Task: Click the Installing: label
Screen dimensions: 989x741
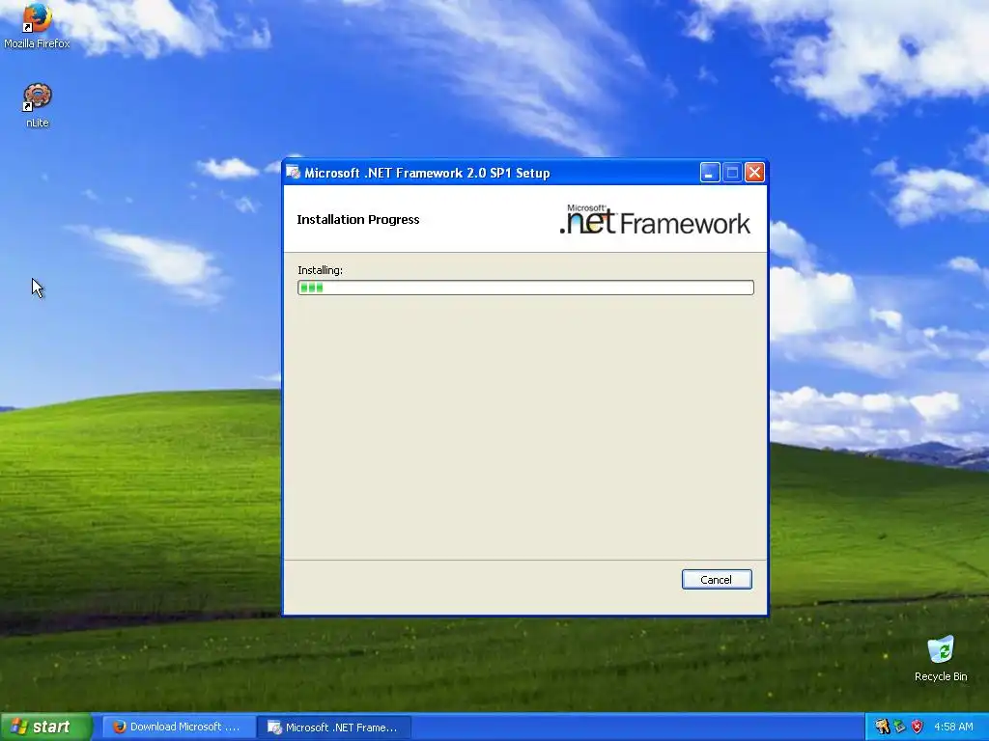Action: [320, 270]
